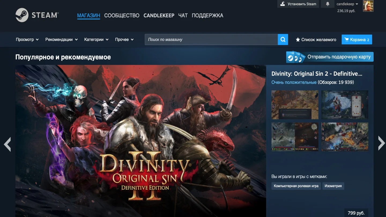This screenshot has height=217, width=386.
Task: Expand the Категории dropdown
Action: coord(96,40)
